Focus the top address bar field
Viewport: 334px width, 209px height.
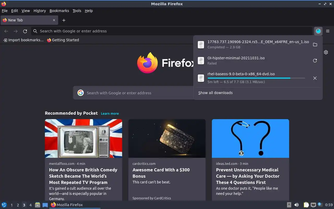pyautogui.click(x=172, y=31)
